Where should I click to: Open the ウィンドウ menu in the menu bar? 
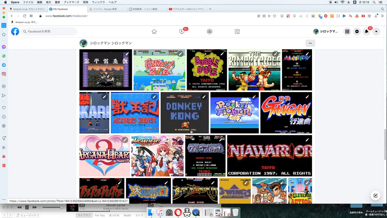click(x=98, y=2)
